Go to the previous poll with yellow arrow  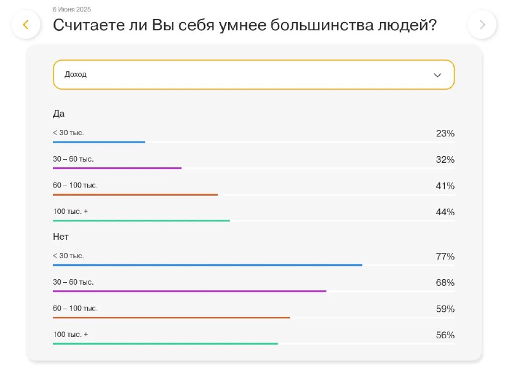[x=26, y=25]
